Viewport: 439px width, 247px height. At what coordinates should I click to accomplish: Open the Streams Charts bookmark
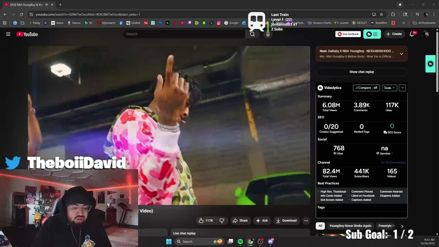319,23
